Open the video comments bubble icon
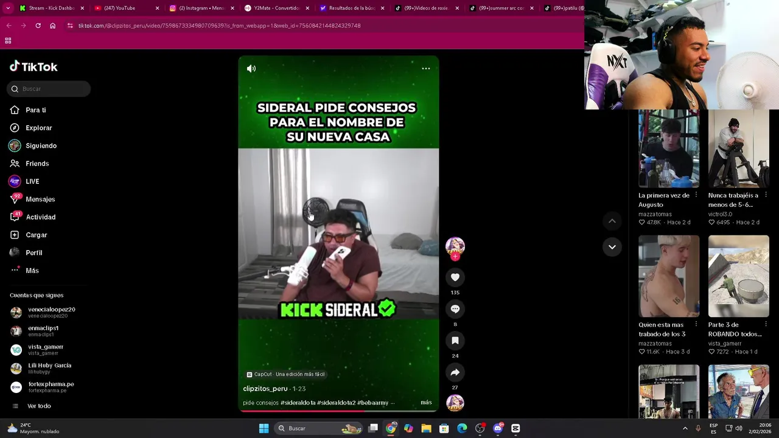Image resolution: width=779 pixels, height=438 pixels. tap(455, 309)
